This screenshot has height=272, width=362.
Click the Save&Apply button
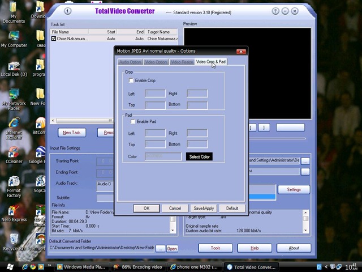coord(204,208)
